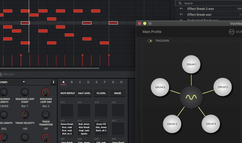Click the Track Velocity knob

coord(25,115)
